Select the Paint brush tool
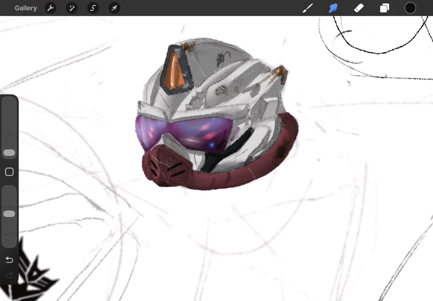Screen dimensions: 433x301 coord(307,8)
